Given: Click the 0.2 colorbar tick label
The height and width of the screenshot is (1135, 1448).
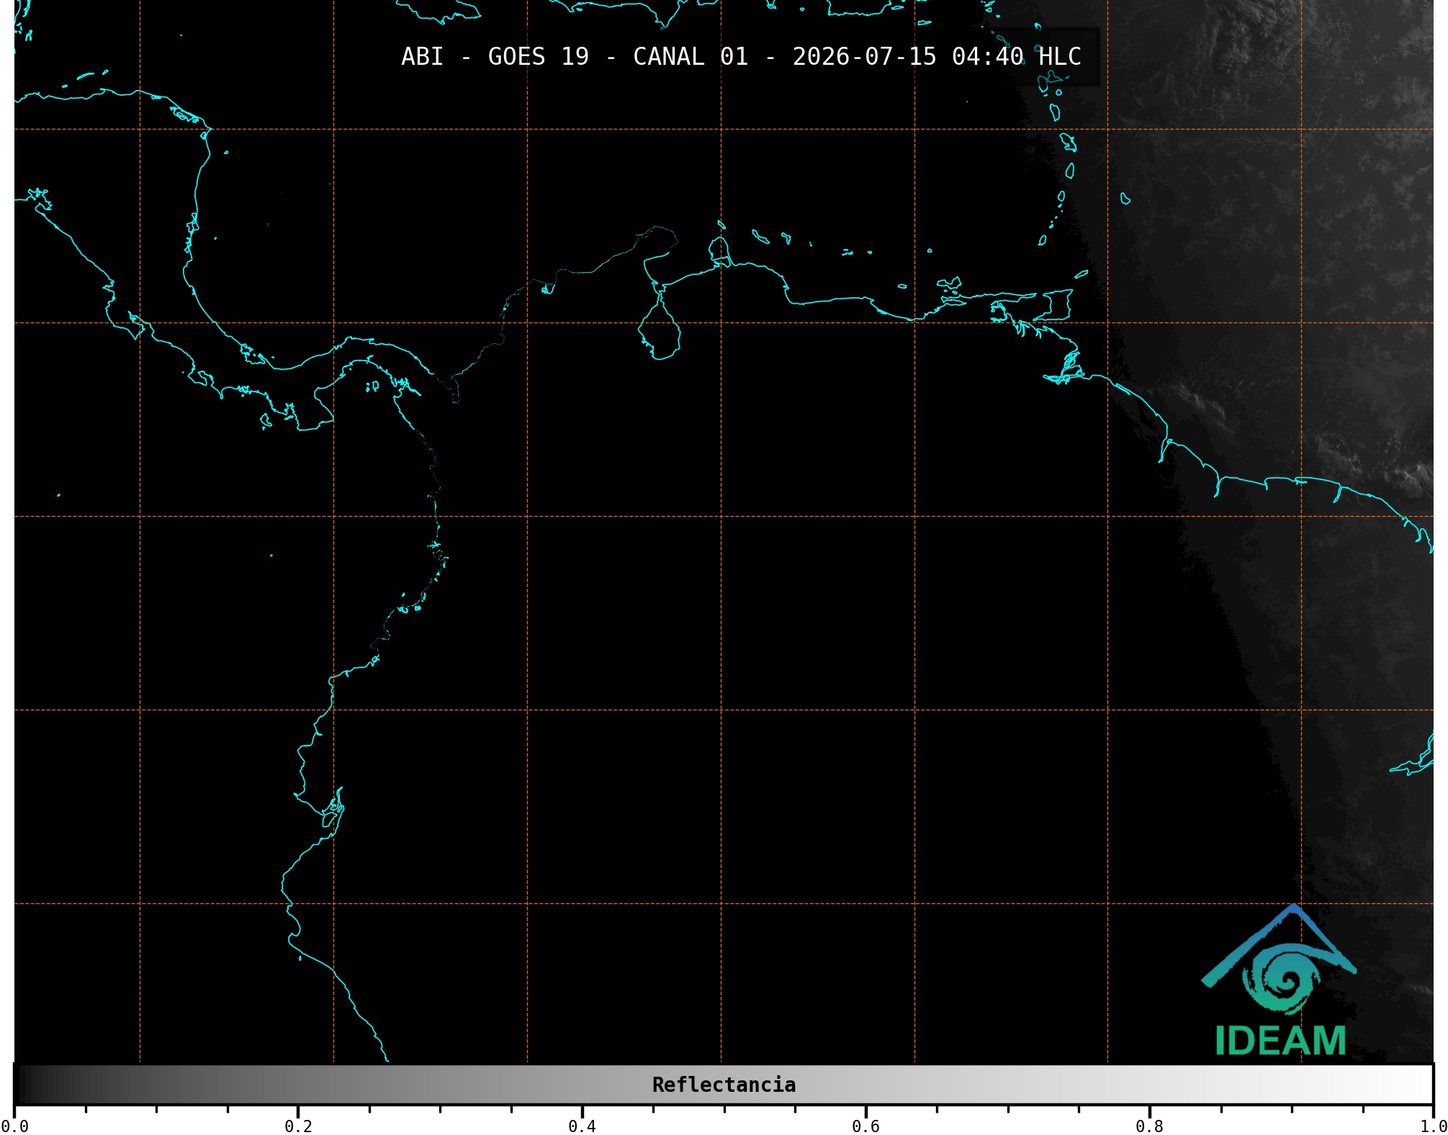Looking at the screenshot, I should click(x=298, y=1126).
